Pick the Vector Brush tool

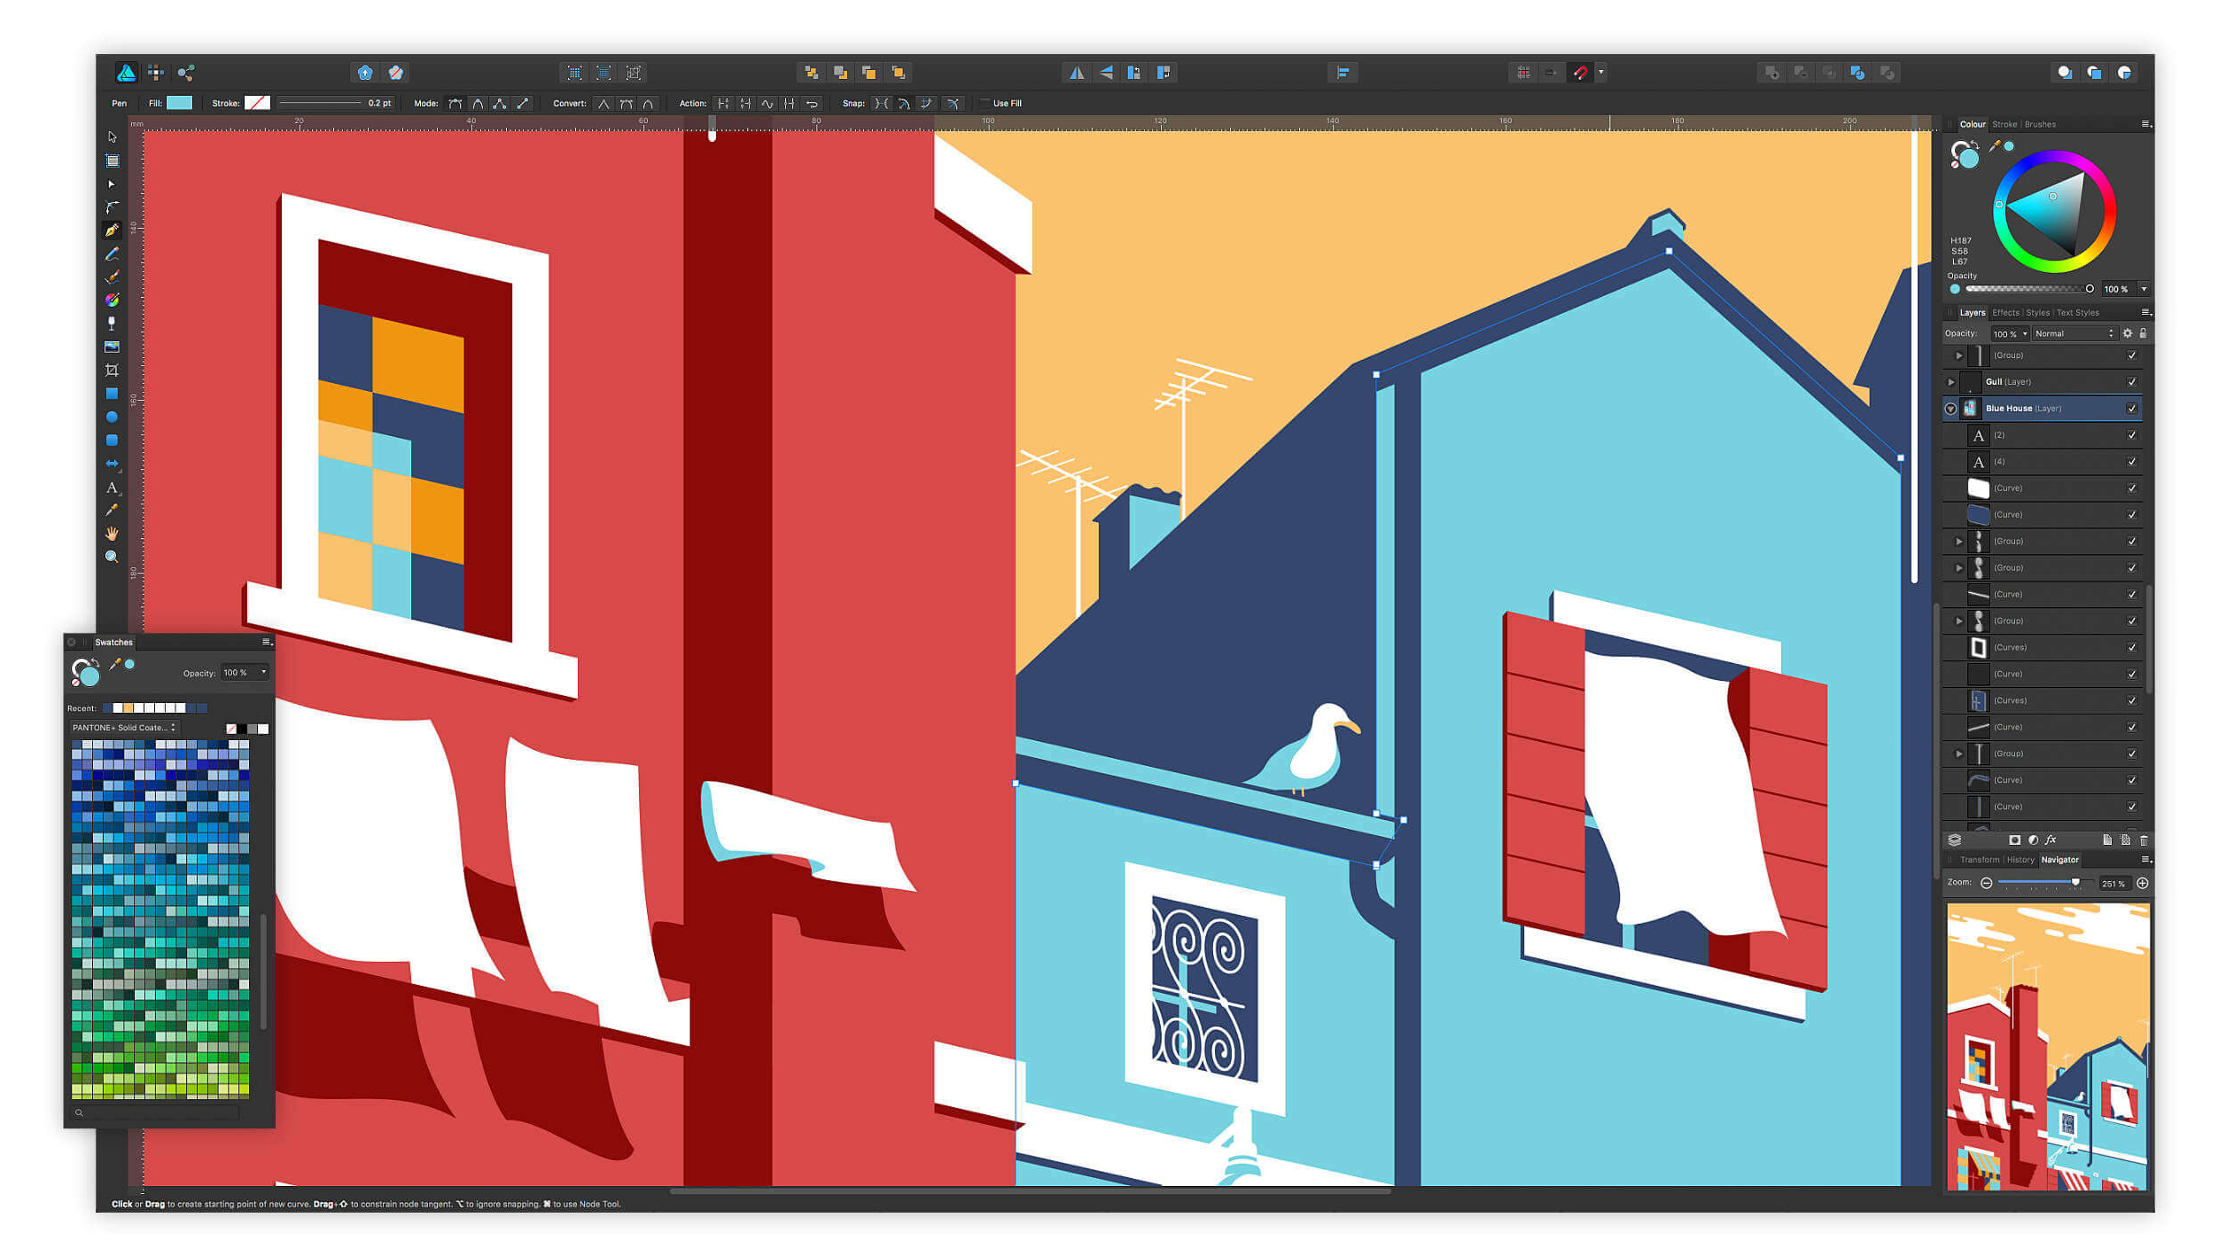(112, 277)
